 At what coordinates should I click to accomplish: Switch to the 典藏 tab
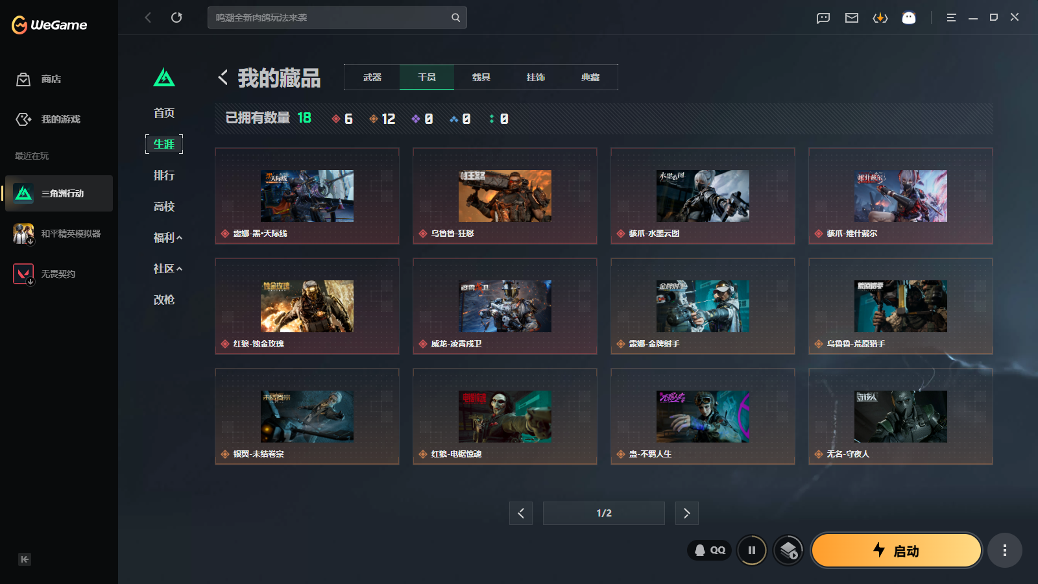coord(590,77)
